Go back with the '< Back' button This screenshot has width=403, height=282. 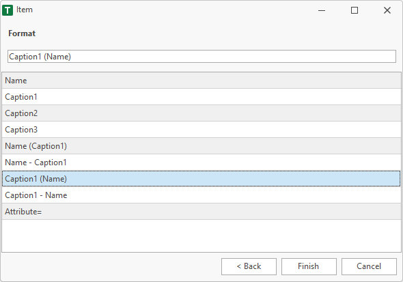point(249,266)
